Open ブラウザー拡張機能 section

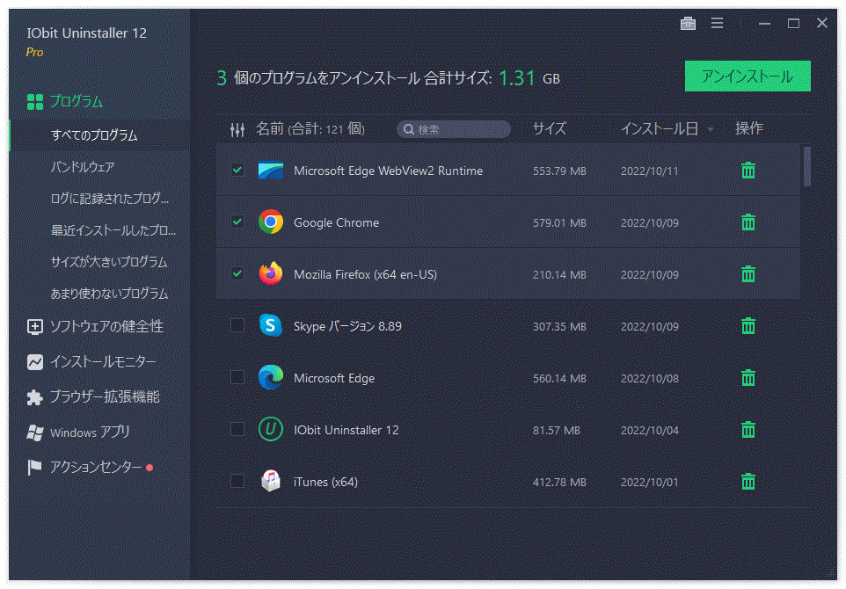click(105, 397)
